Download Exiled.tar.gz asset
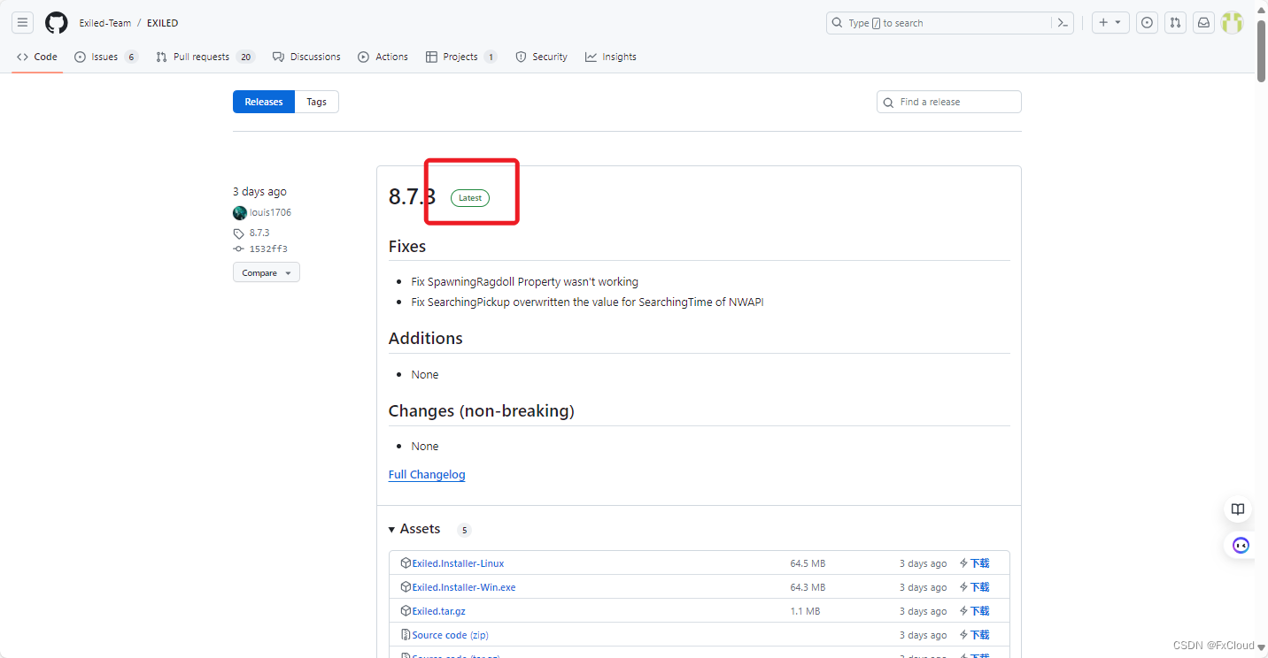Image resolution: width=1268 pixels, height=658 pixels. (438, 611)
